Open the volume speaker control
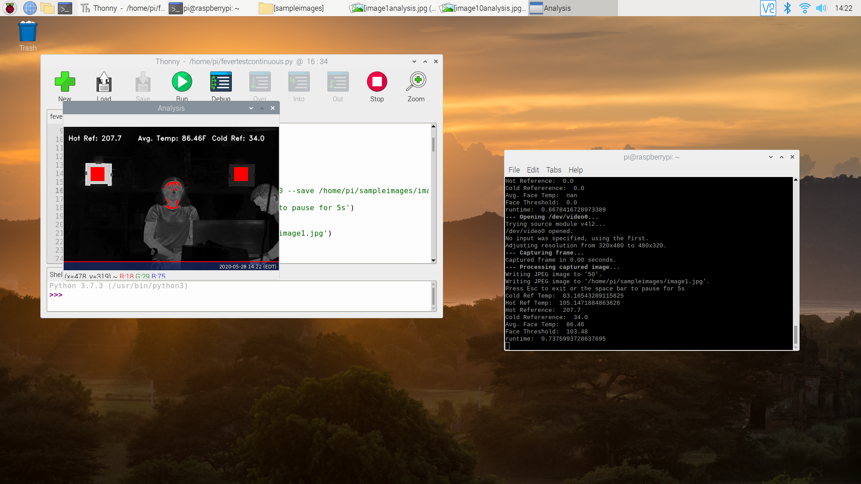Image resolution: width=861 pixels, height=484 pixels. pos(821,8)
